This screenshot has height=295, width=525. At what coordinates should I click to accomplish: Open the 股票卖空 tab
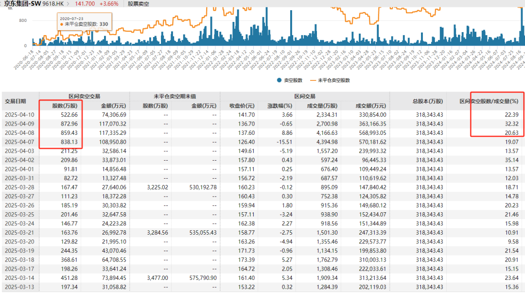pyautogui.click(x=138, y=4)
